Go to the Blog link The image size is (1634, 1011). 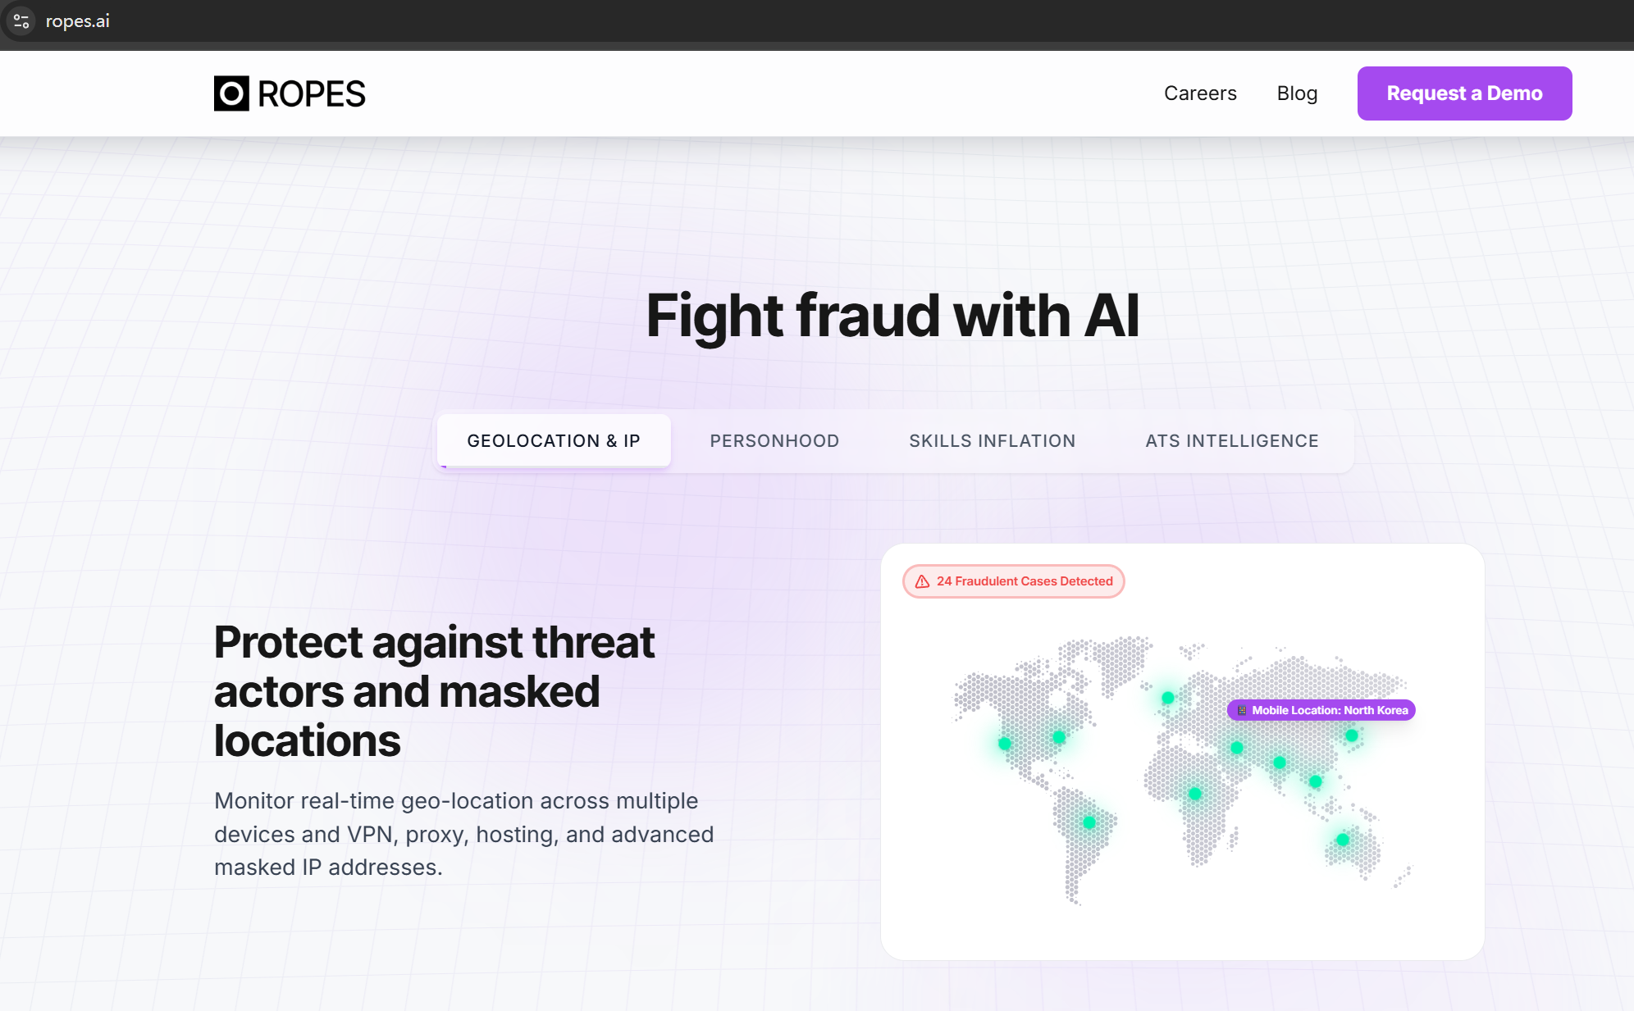coord(1297,93)
